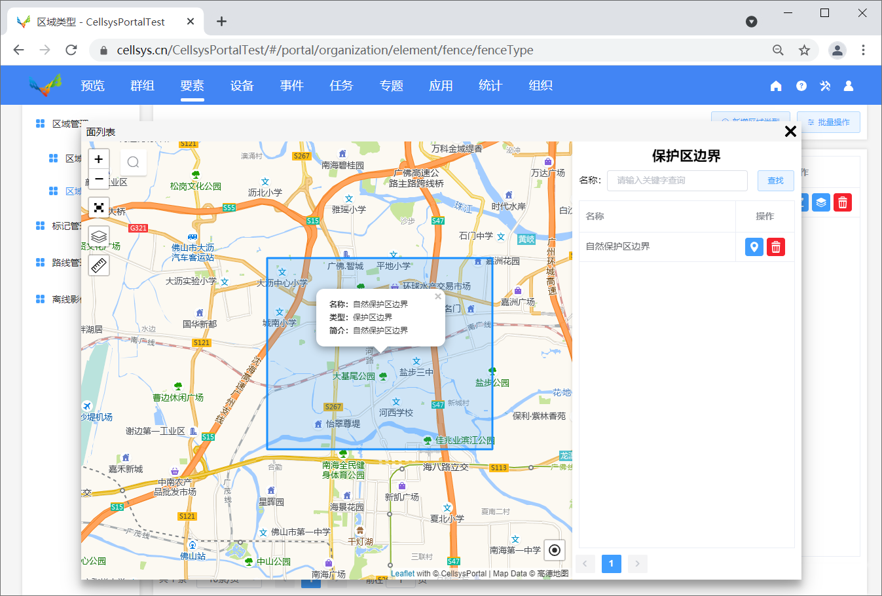Click the 批量操作 button
882x596 pixels.
click(828, 122)
